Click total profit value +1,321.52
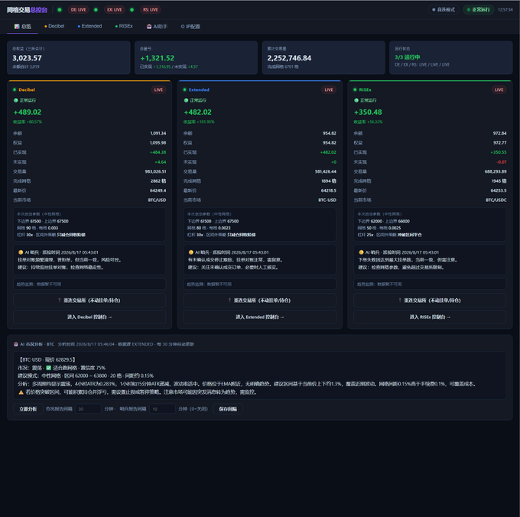Image resolution: width=520 pixels, height=517 pixels. (x=158, y=58)
